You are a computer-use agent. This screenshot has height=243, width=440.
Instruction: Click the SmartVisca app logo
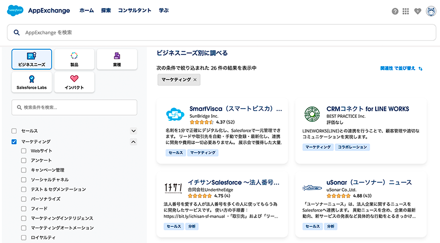tap(174, 114)
